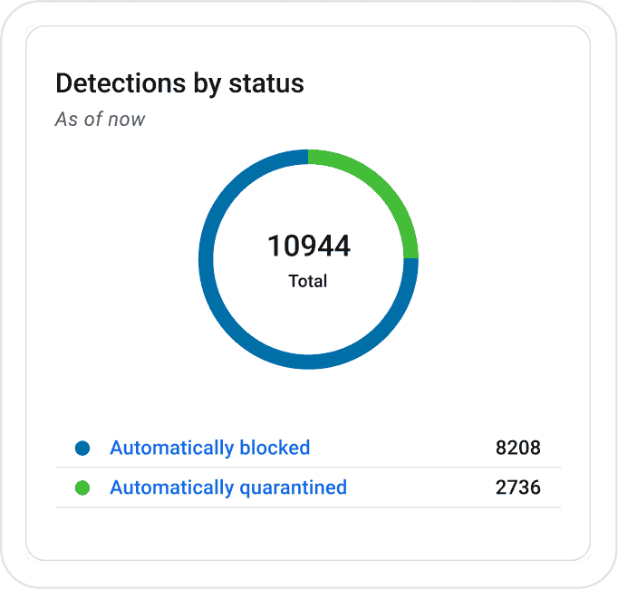This screenshot has height=589, width=618.
Task: Click the divider below the Automatically quarantined row
Action: pos(308,507)
